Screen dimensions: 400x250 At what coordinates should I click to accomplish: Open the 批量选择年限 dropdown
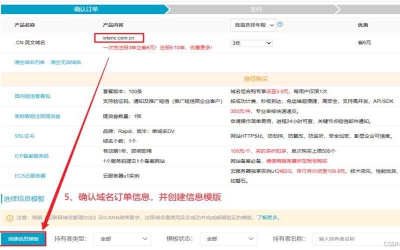tap(253, 25)
